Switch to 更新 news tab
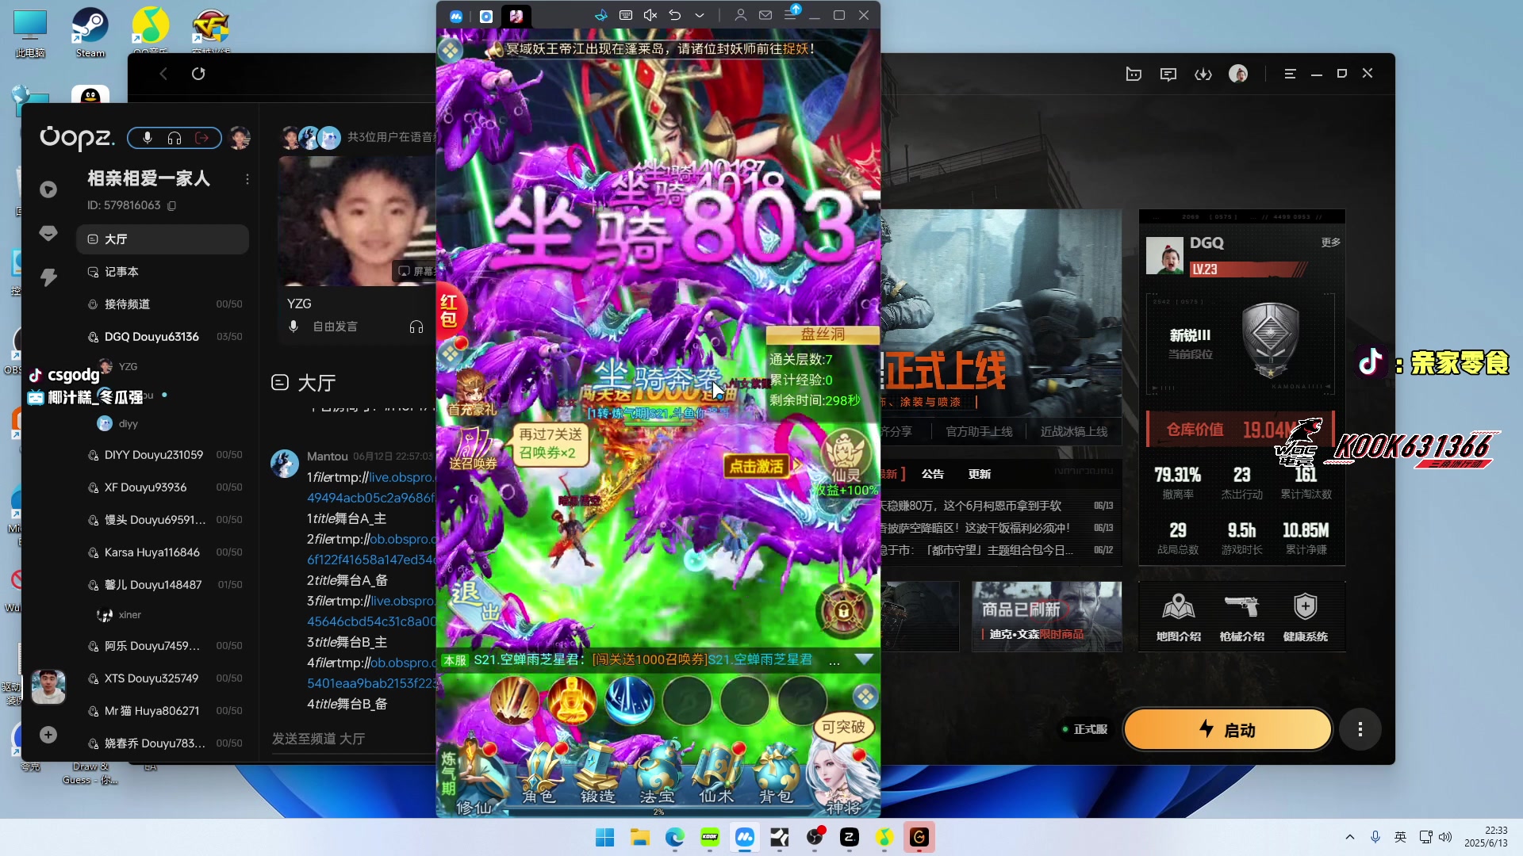This screenshot has height=856, width=1523. point(980,474)
